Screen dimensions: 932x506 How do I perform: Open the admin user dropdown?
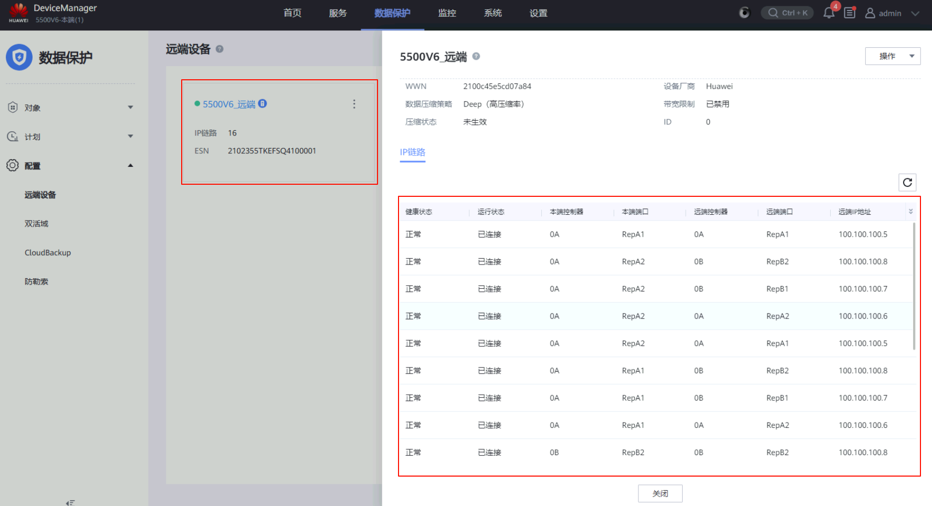[892, 13]
